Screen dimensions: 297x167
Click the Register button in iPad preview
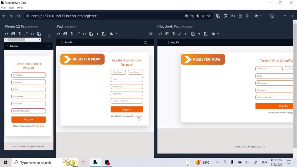(x=127, y=109)
